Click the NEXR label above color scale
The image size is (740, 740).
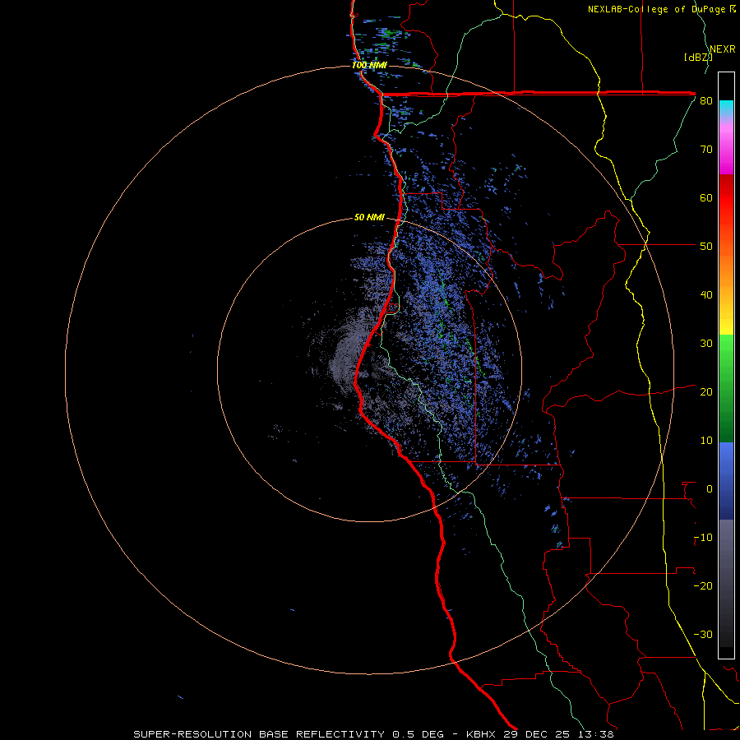[723, 49]
